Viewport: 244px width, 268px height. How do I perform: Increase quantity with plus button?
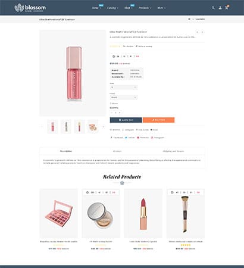coord(120,113)
